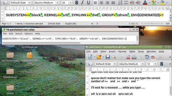Switch to single-page view layout
This screenshot has width=172, height=96.
[130, 24]
